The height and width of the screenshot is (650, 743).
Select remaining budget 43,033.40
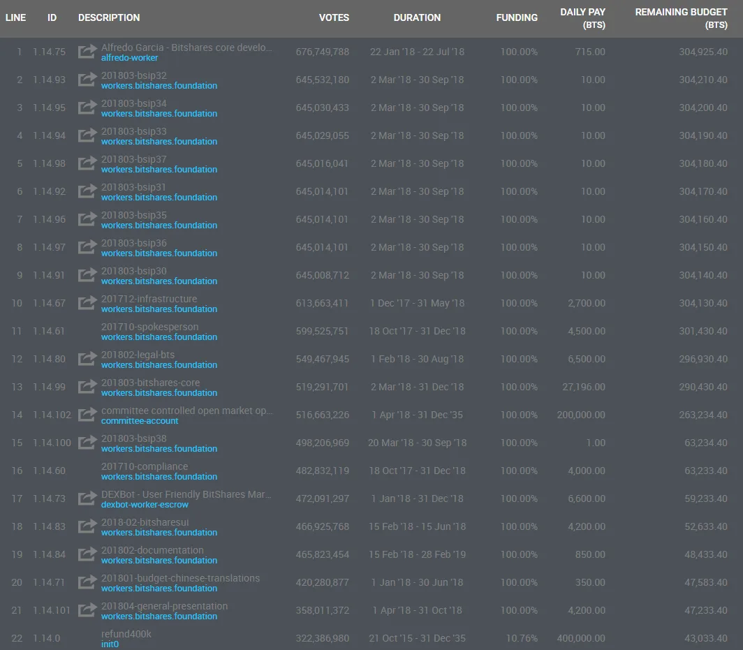[x=705, y=639]
